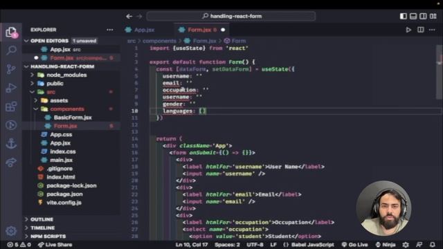443x249 pixels.
Task: Open main.jsx file
Action: [x=62, y=160]
